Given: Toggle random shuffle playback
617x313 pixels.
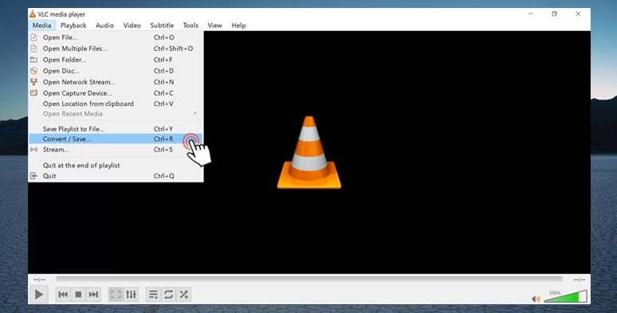Looking at the screenshot, I should click(184, 294).
